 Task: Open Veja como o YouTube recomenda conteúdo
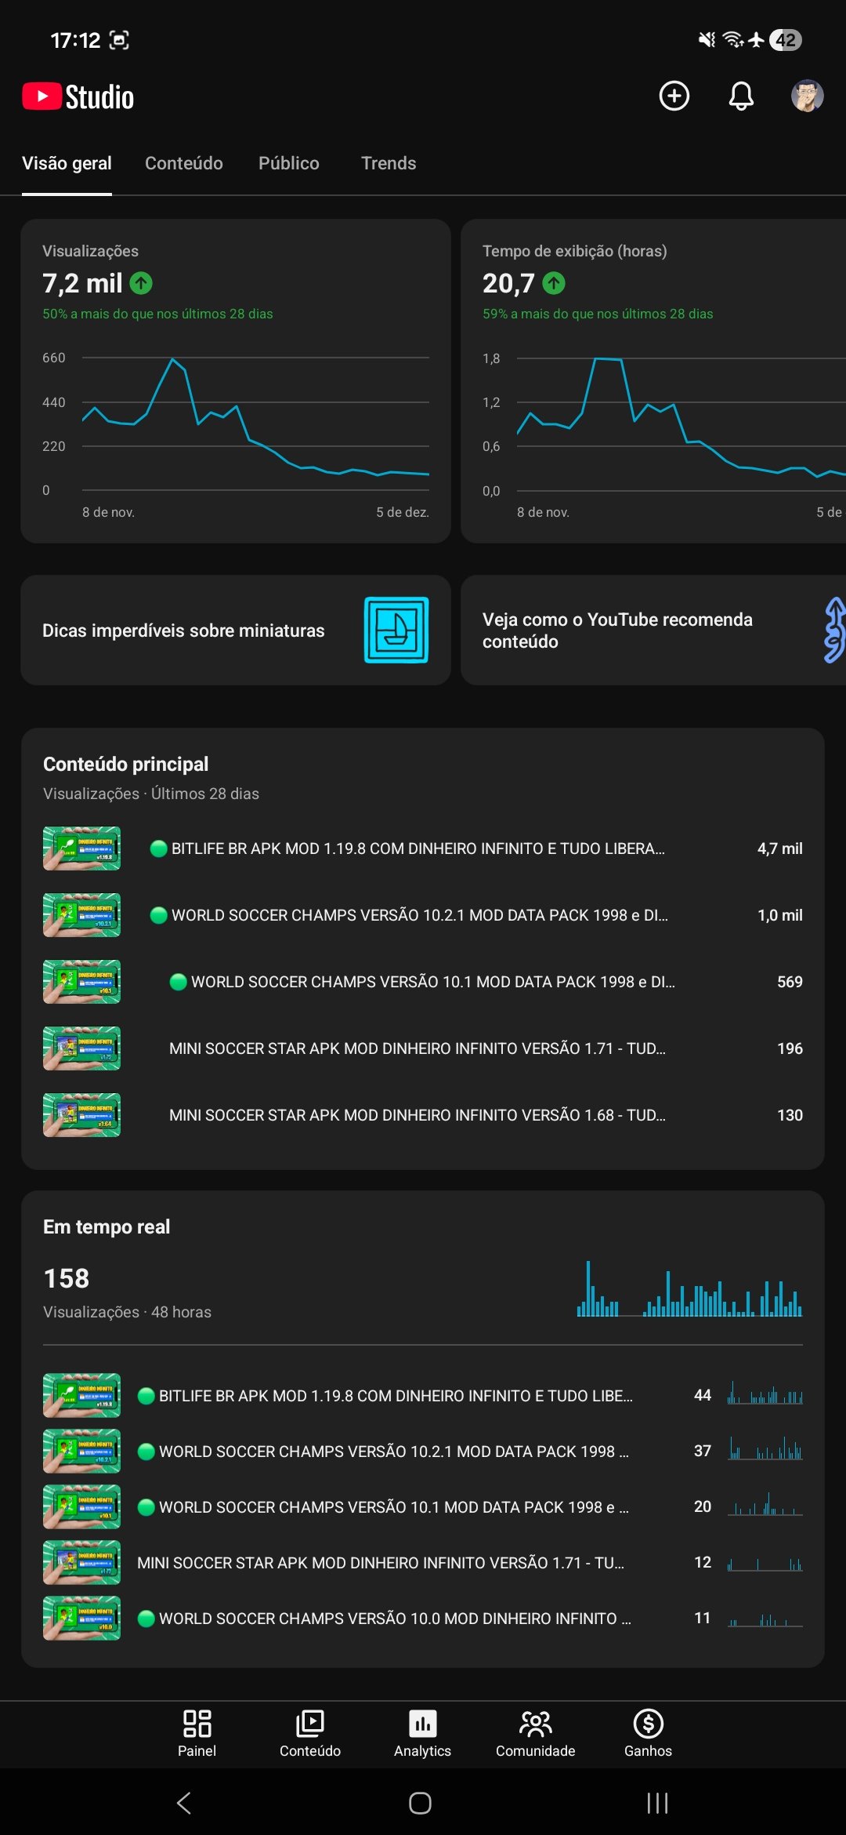coord(653,630)
